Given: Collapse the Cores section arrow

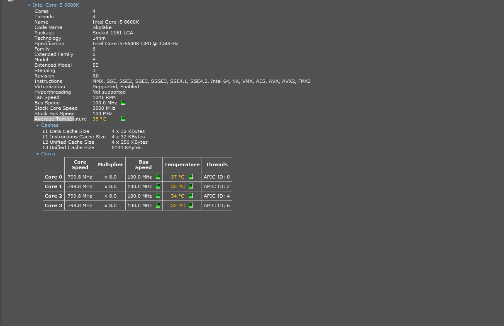Looking at the screenshot, I should point(38,154).
